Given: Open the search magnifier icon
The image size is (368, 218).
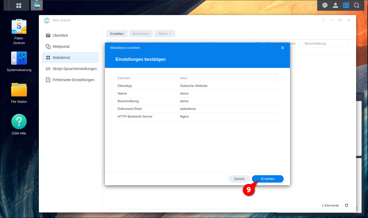Looking at the screenshot, I should pos(357,5).
